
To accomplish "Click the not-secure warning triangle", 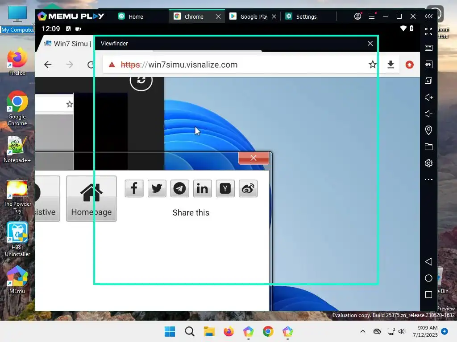I will (112, 65).
